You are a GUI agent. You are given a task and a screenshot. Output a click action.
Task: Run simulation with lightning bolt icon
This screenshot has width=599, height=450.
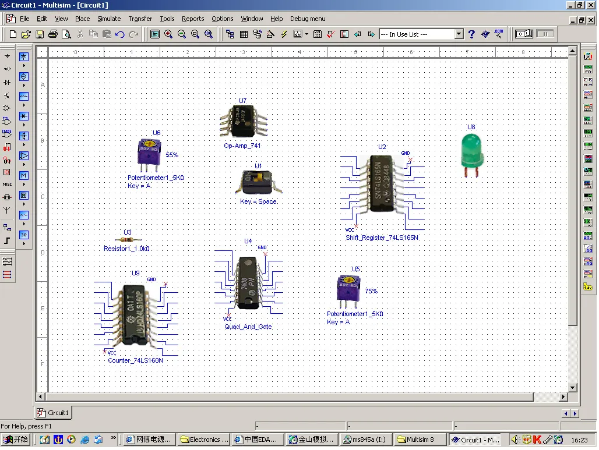[x=284, y=34]
